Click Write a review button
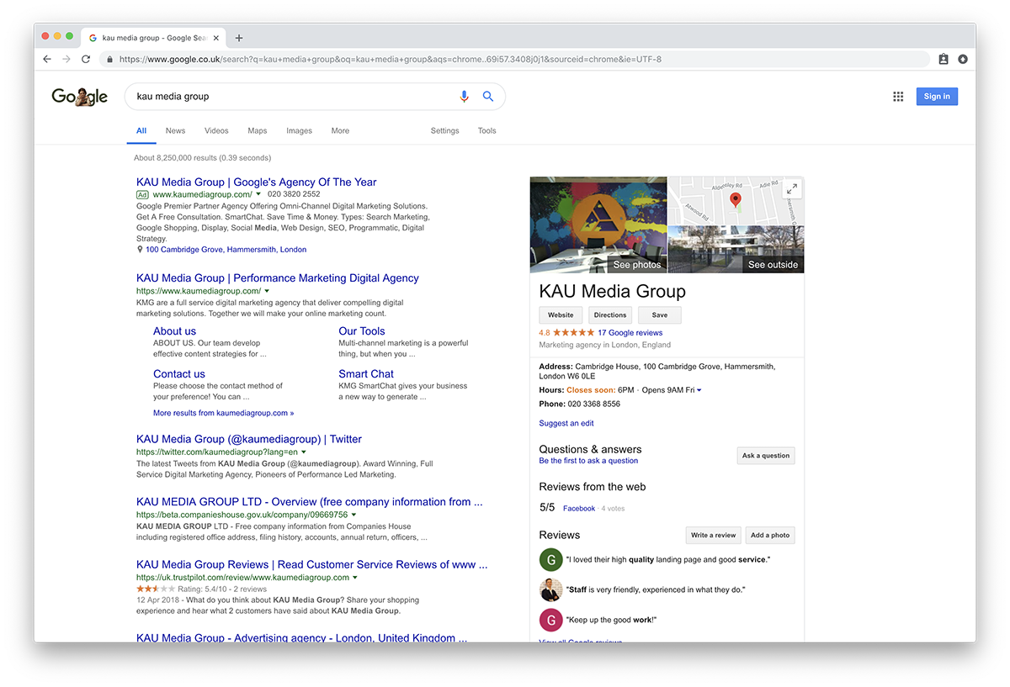 tap(713, 535)
